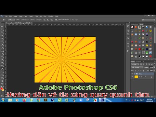Open the Pen tool preset picker arrow

[x=6, y=20]
